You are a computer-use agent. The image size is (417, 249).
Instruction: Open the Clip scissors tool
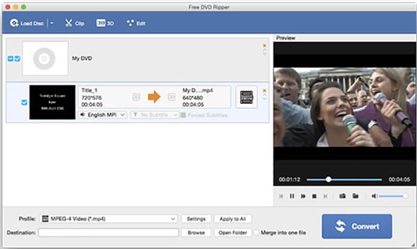[75, 23]
